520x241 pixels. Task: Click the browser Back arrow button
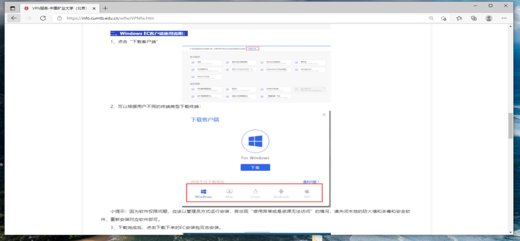14,18
